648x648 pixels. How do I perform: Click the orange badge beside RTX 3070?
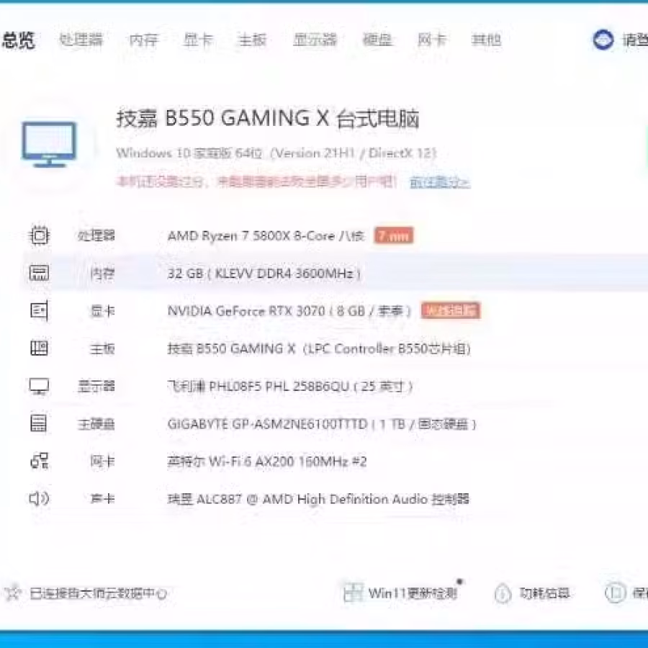(x=451, y=311)
